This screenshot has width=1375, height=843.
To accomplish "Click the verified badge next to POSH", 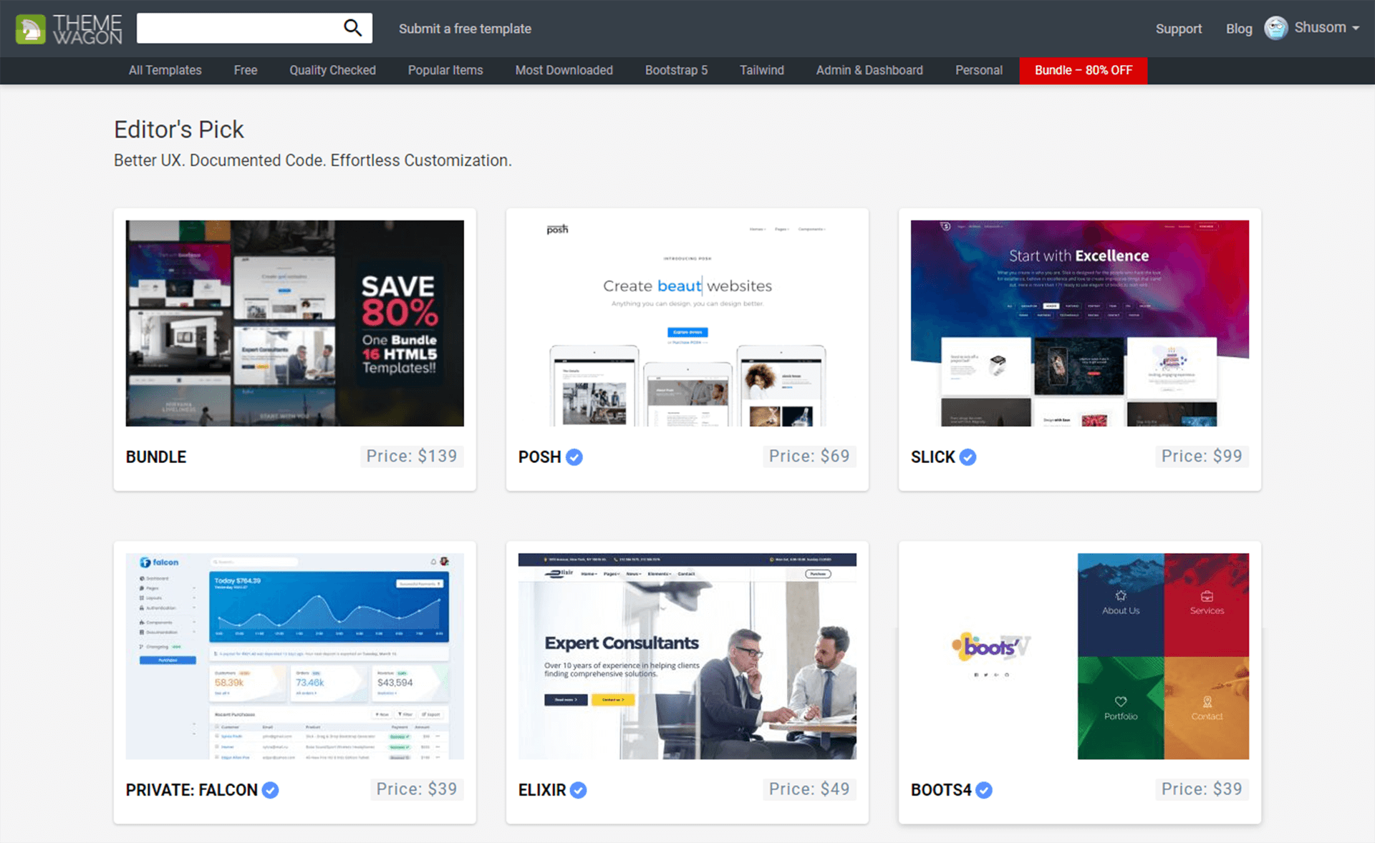I will point(574,457).
